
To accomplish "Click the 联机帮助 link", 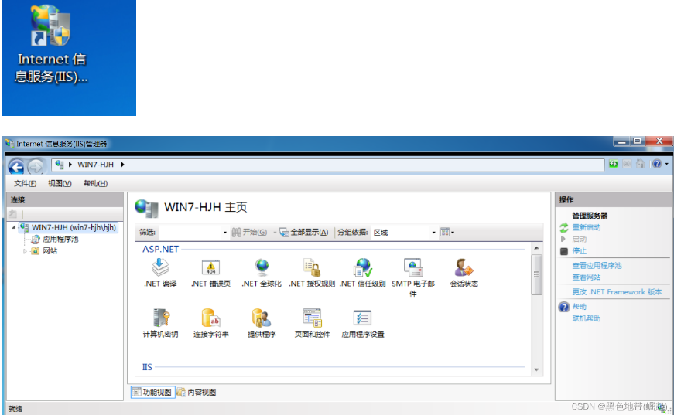I will click(x=587, y=318).
